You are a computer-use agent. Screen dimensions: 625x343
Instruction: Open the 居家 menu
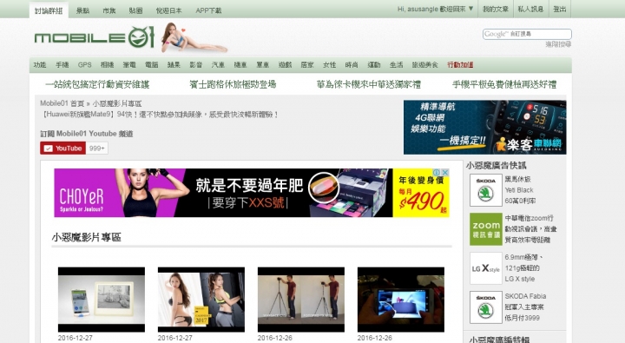(307, 64)
